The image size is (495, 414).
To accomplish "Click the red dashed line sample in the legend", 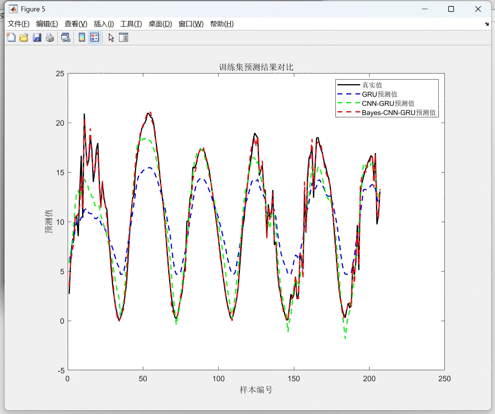I will coord(349,112).
